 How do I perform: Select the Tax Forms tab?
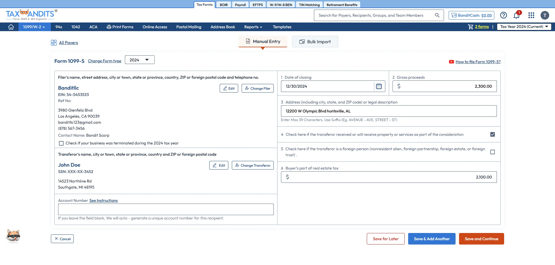point(204,5)
